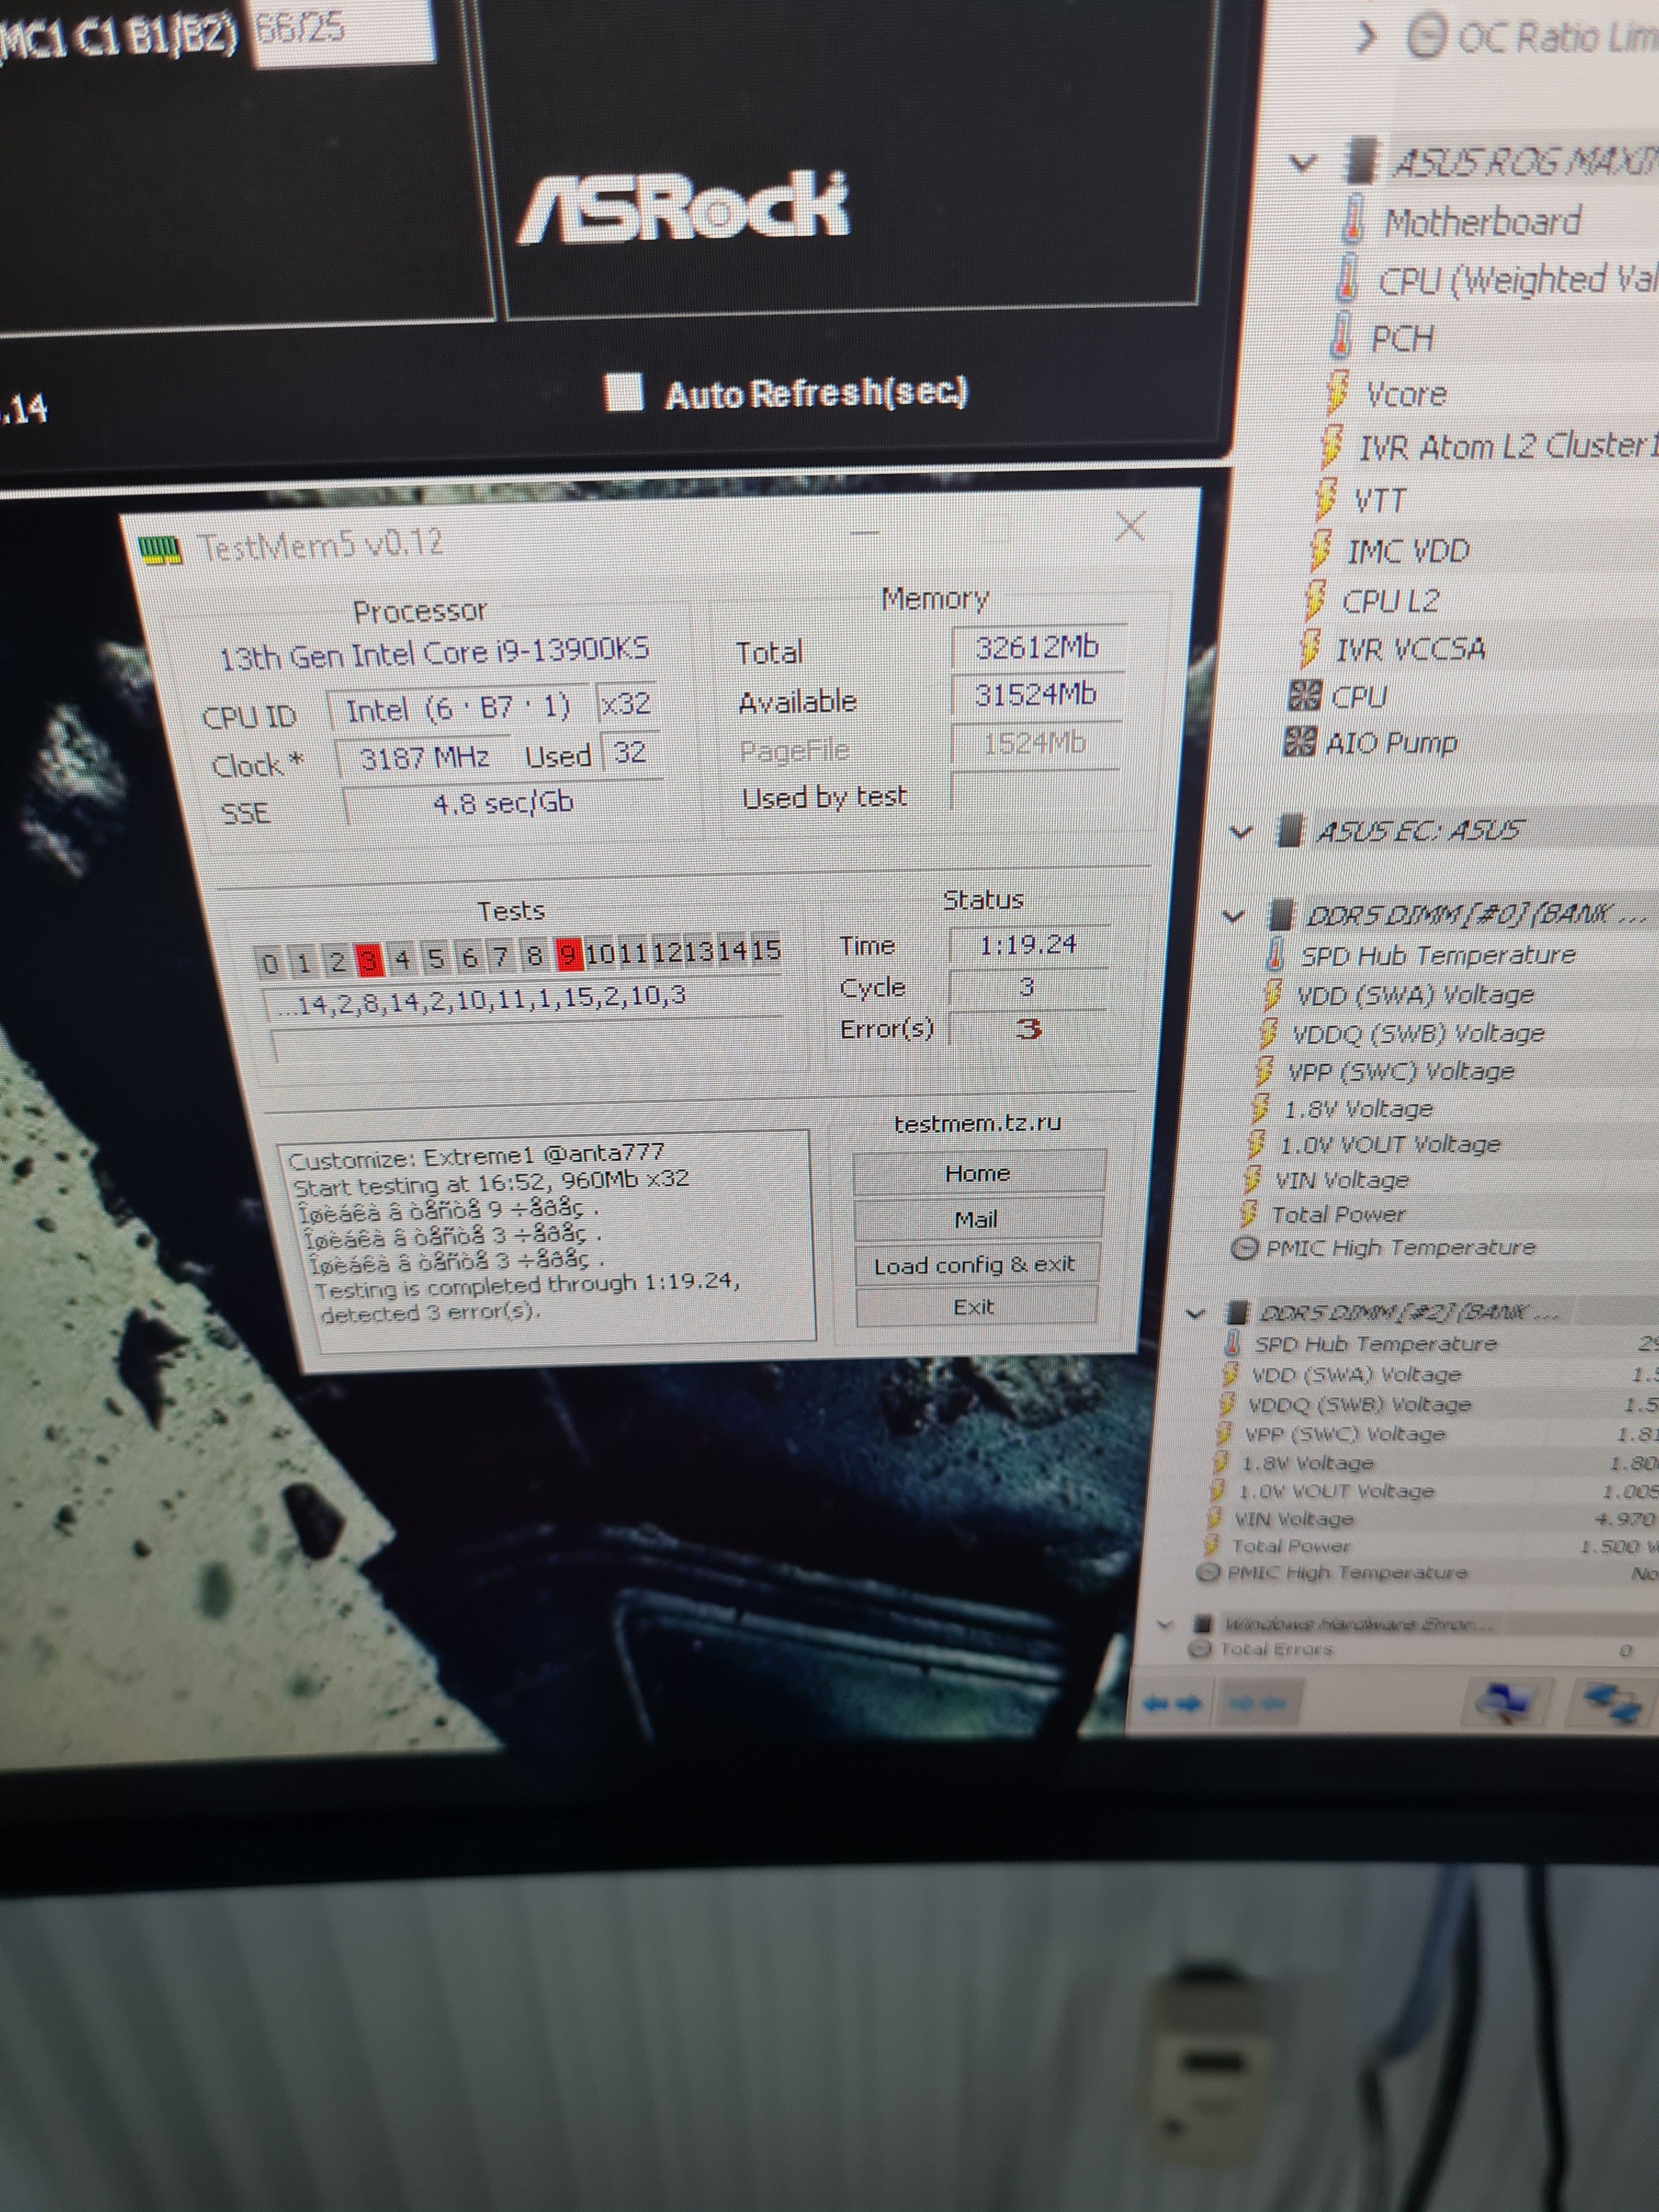Click the Motherboard thermometer icon in HWiNFO
1659x2212 pixels.
(1353, 220)
